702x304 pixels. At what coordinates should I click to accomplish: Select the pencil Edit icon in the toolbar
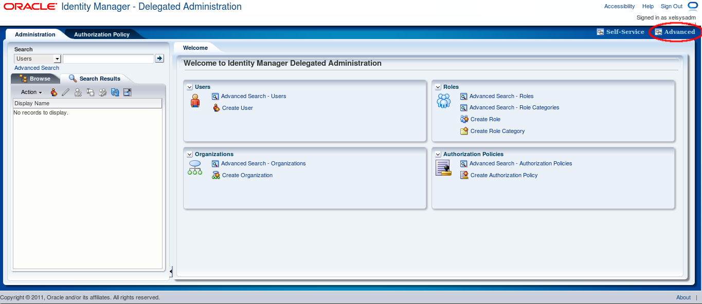(65, 92)
